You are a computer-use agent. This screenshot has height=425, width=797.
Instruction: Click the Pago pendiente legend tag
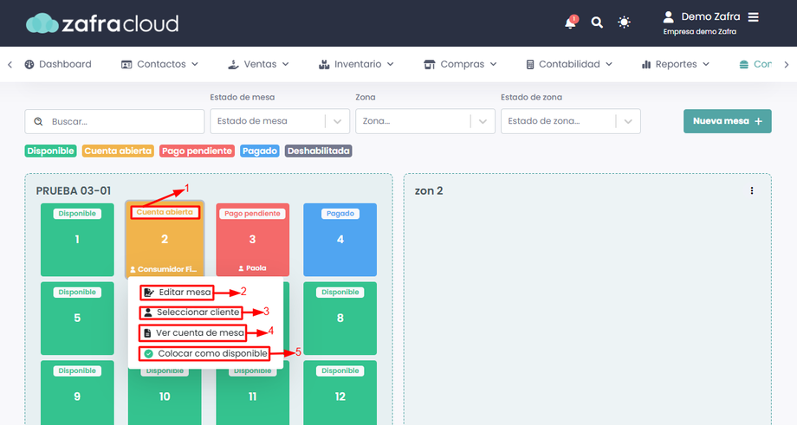pyautogui.click(x=198, y=151)
